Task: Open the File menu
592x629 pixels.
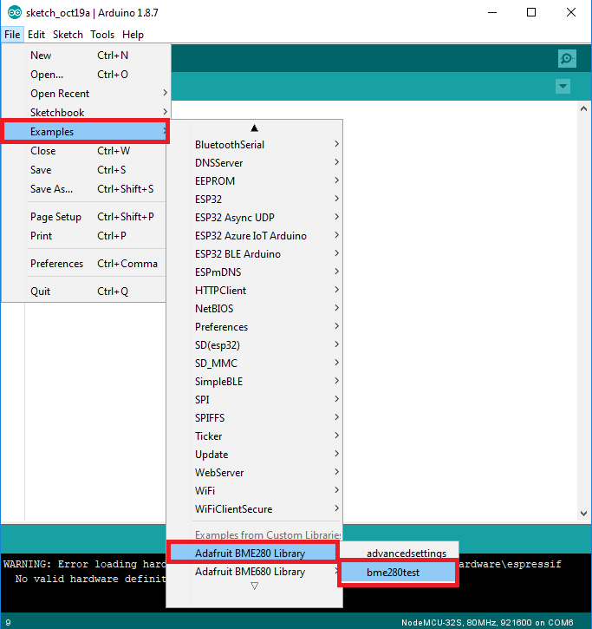Action: [x=12, y=35]
